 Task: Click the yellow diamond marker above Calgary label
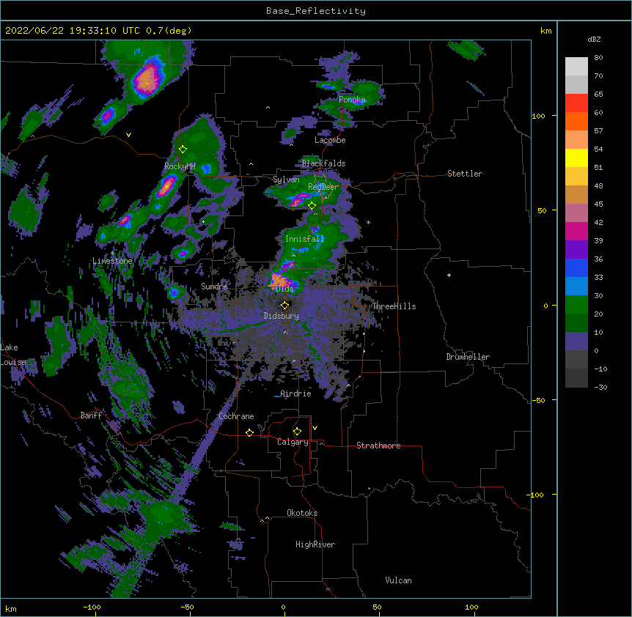coord(297,432)
